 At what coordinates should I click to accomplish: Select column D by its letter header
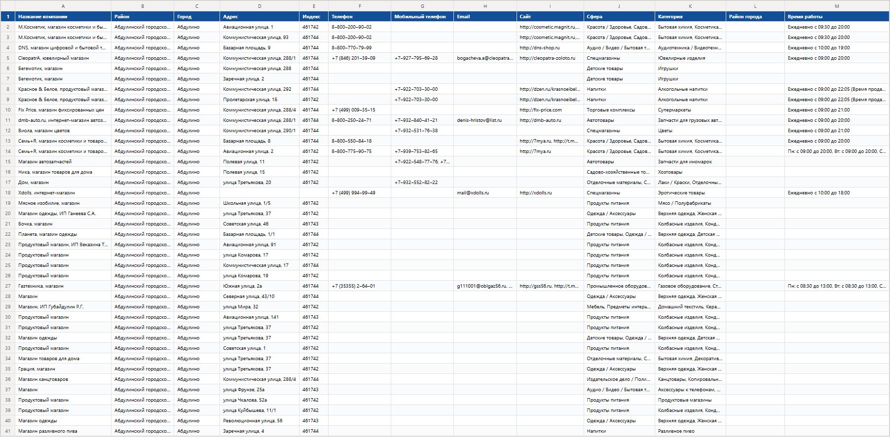pos(260,6)
